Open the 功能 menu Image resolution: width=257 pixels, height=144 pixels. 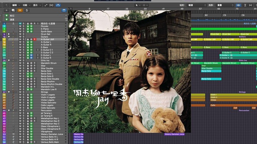26,5
